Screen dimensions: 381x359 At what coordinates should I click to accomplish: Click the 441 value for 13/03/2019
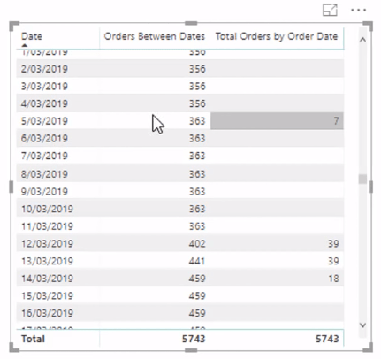(x=197, y=261)
